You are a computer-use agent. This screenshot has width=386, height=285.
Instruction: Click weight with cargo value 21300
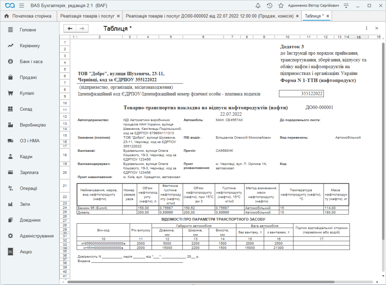click(279, 248)
